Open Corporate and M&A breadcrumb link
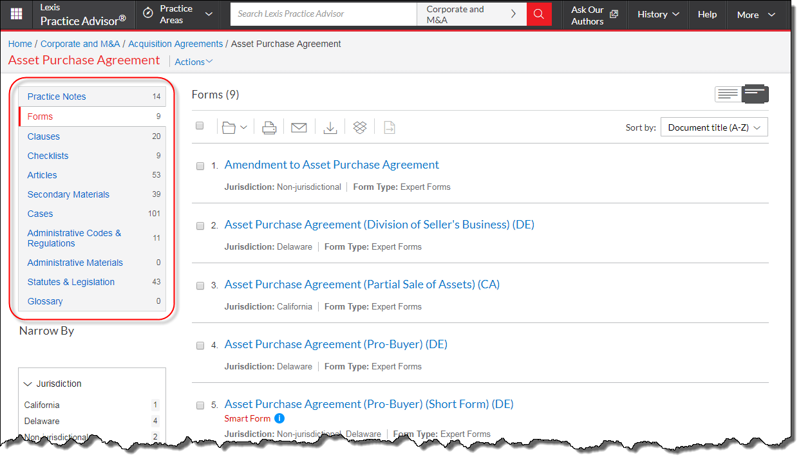The image size is (801, 464). coord(80,44)
